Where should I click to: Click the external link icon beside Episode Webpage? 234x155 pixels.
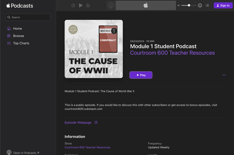(96, 122)
